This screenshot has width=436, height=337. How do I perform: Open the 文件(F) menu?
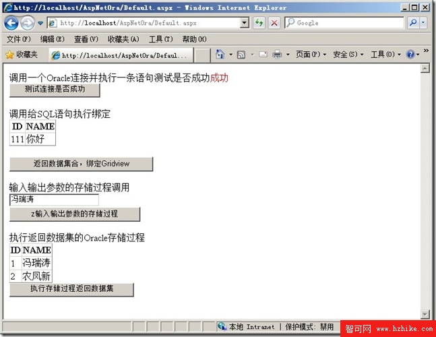(x=19, y=39)
